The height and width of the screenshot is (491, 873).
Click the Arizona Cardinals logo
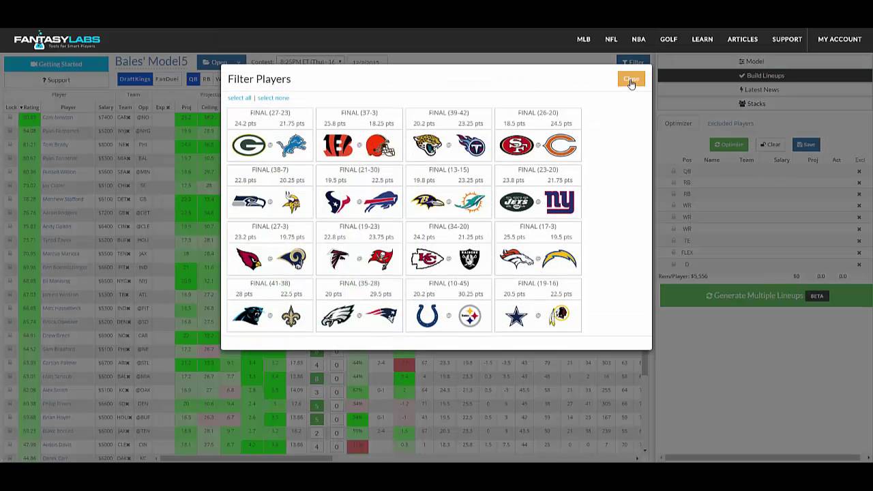(249, 259)
